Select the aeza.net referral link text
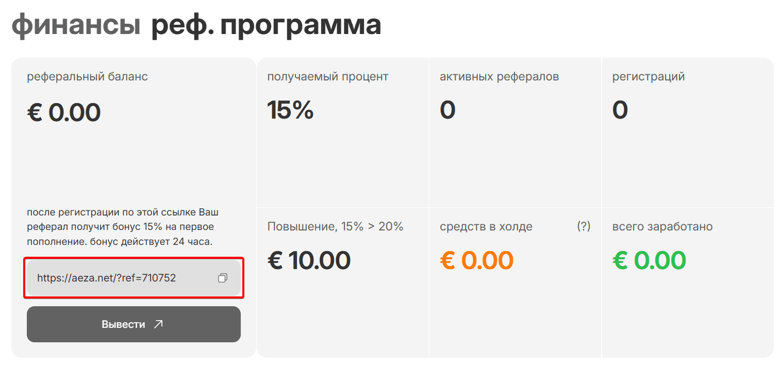779x365 pixels. click(107, 278)
